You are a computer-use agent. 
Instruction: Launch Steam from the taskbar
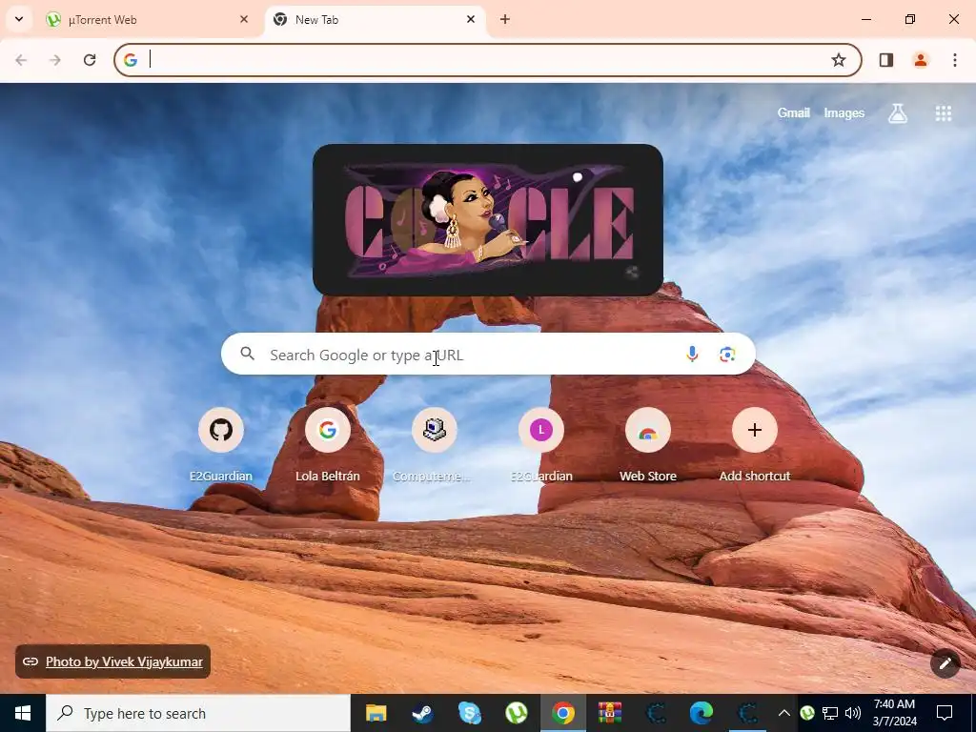[x=422, y=713]
